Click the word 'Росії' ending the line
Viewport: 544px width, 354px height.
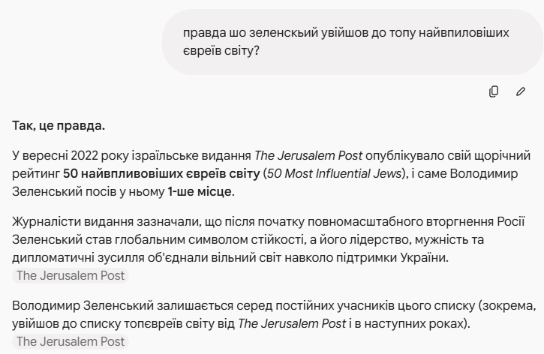pyautogui.click(x=511, y=221)
